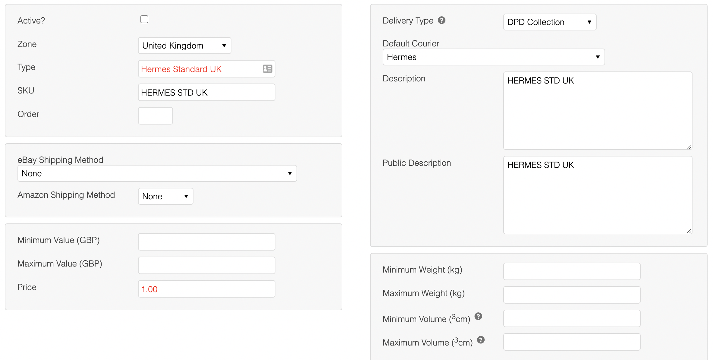Click the Maximum Volume help icon
The height and width of the screenshot is (360, 713).
click(x=481, y=340)
